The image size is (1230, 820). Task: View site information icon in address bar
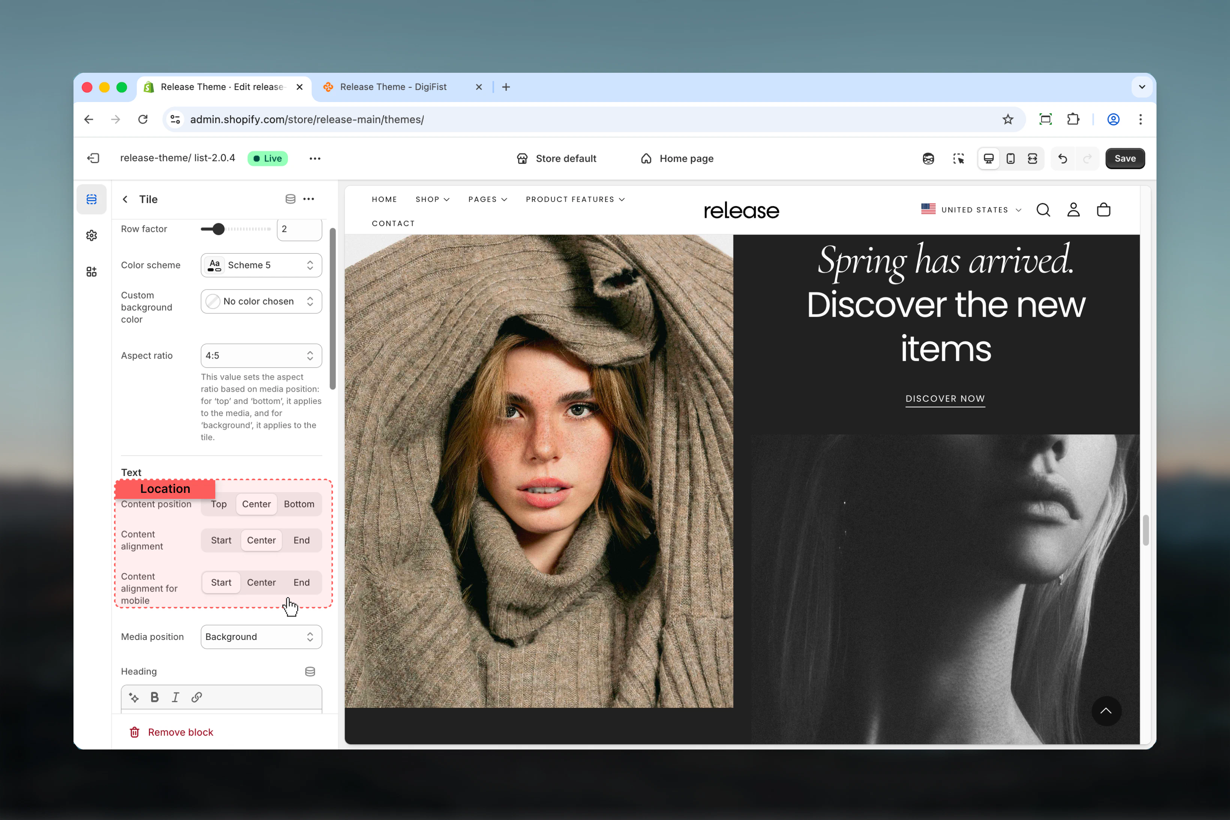[175, 119]
